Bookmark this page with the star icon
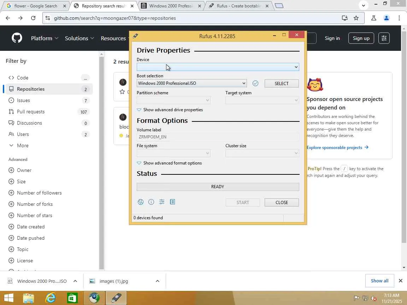 [356, 18]
